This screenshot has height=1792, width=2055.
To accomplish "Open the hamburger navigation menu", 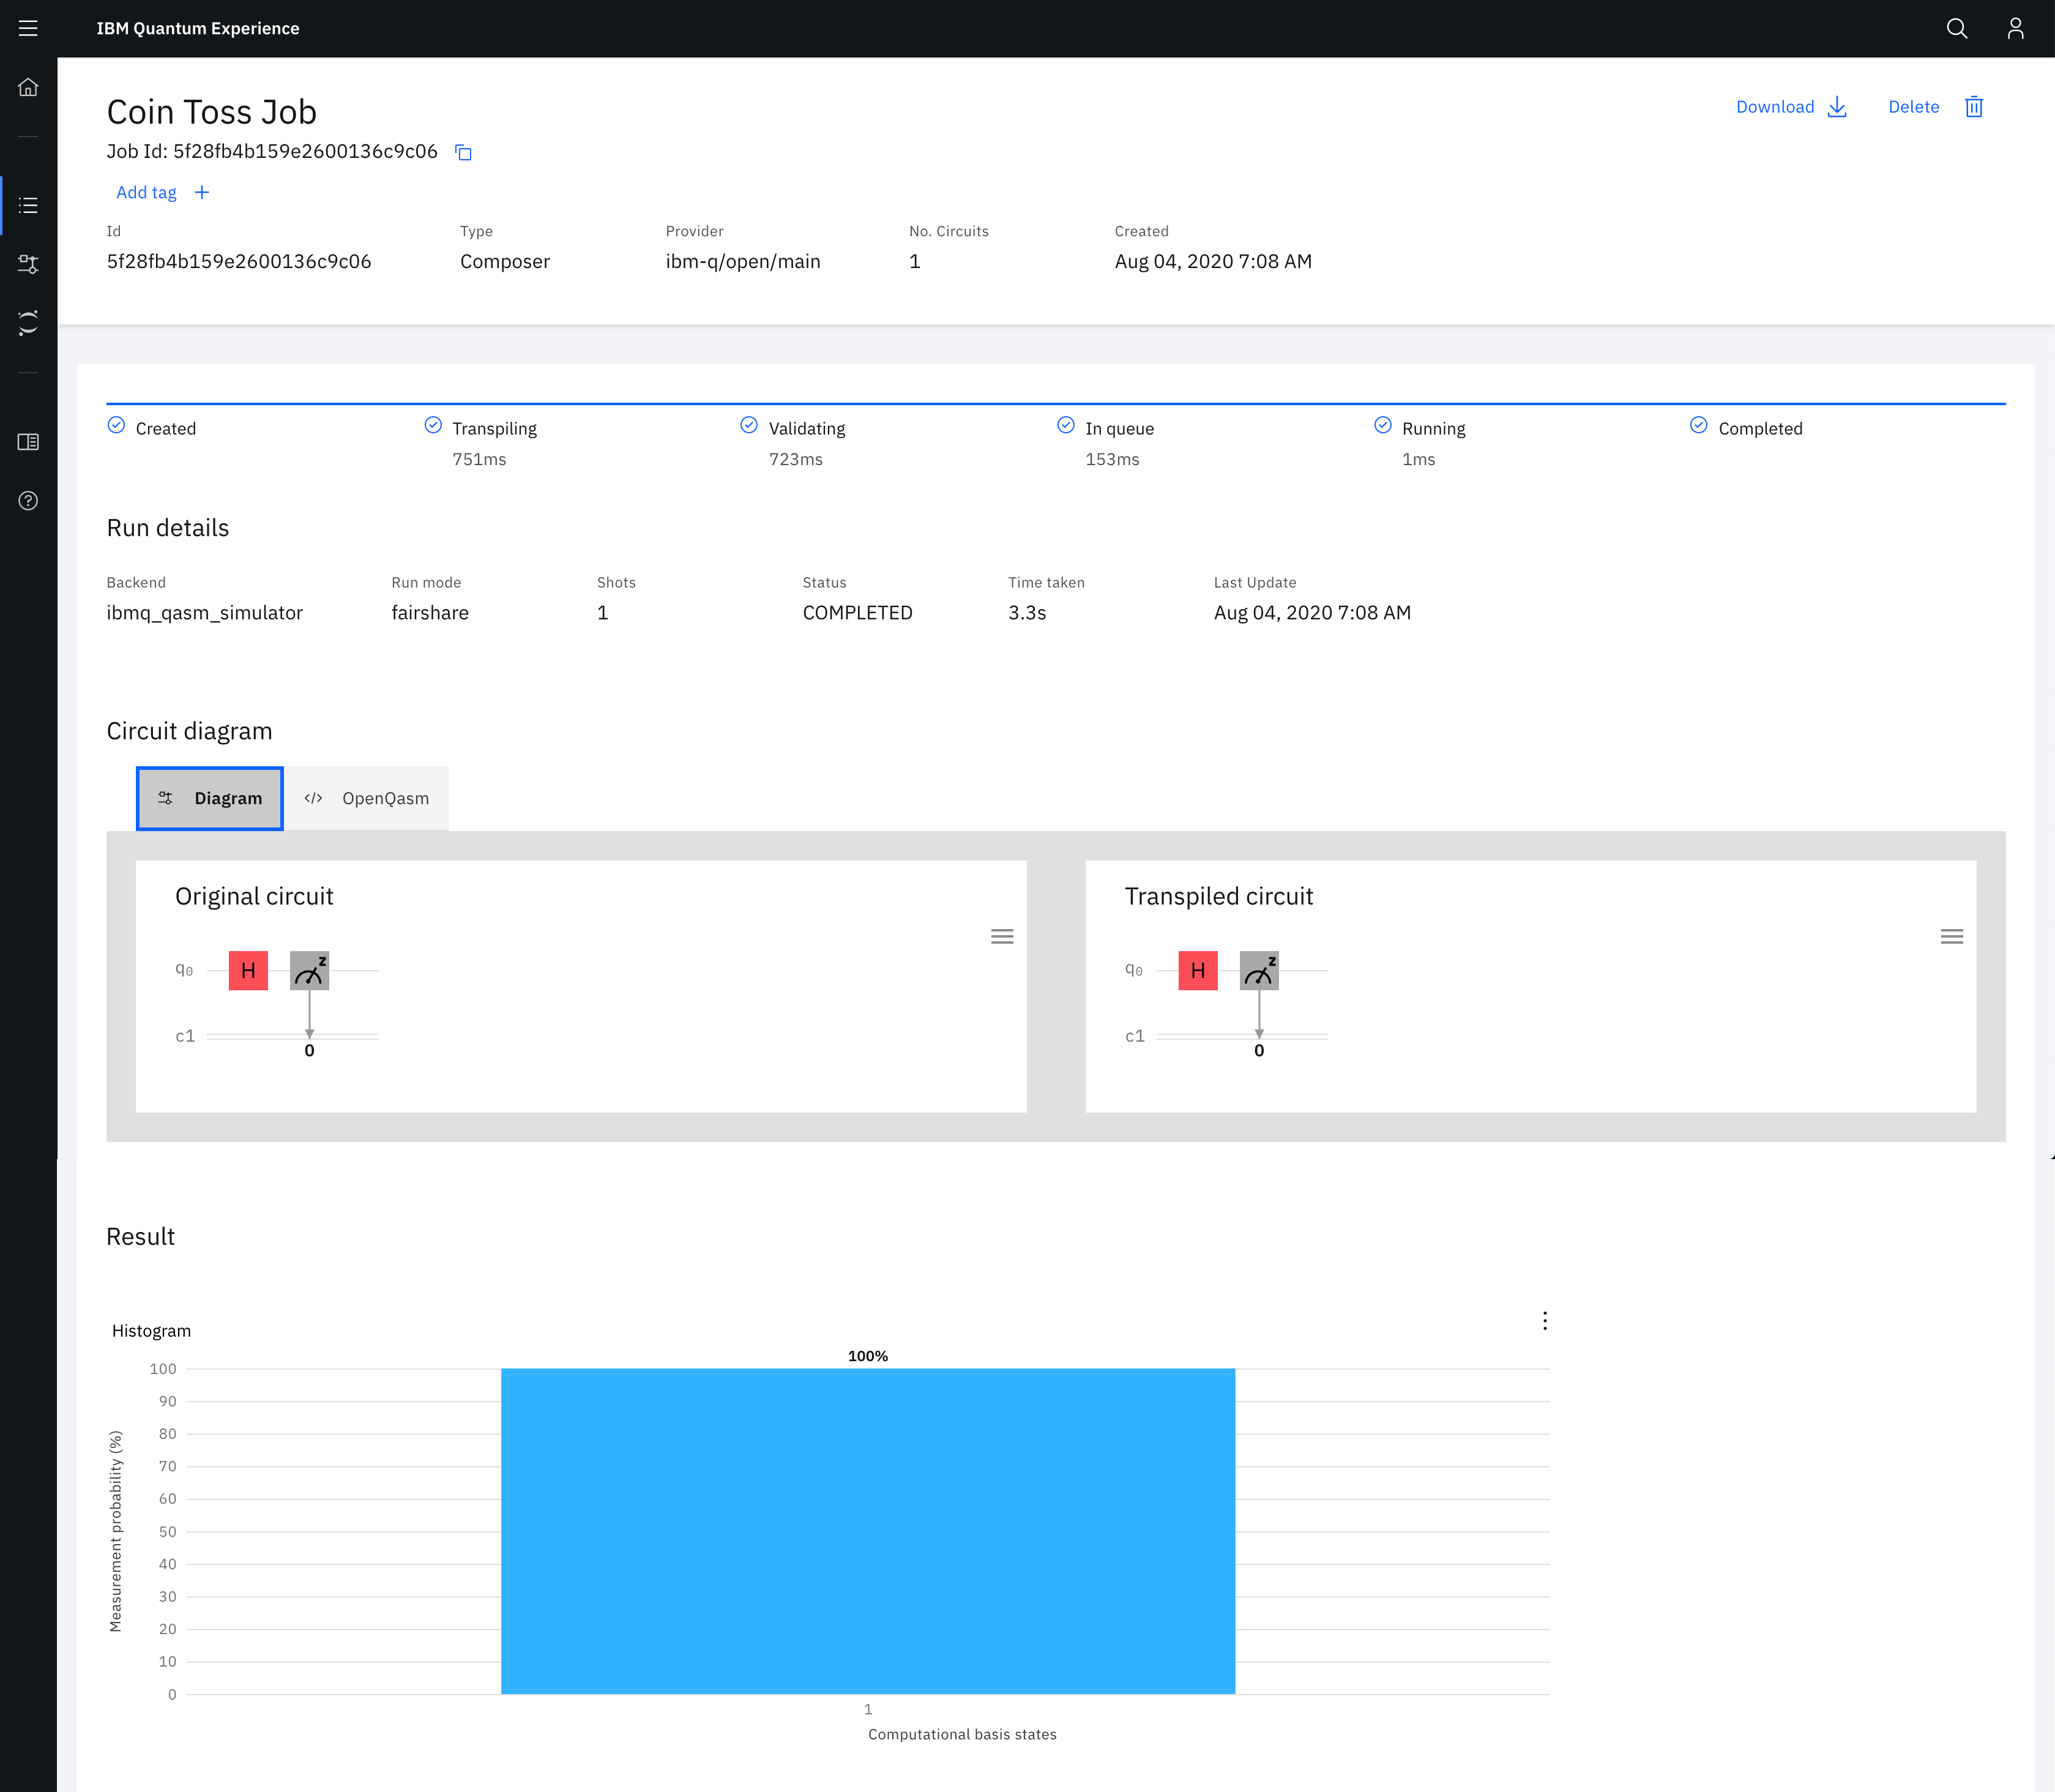I will (x=28, y=28).
